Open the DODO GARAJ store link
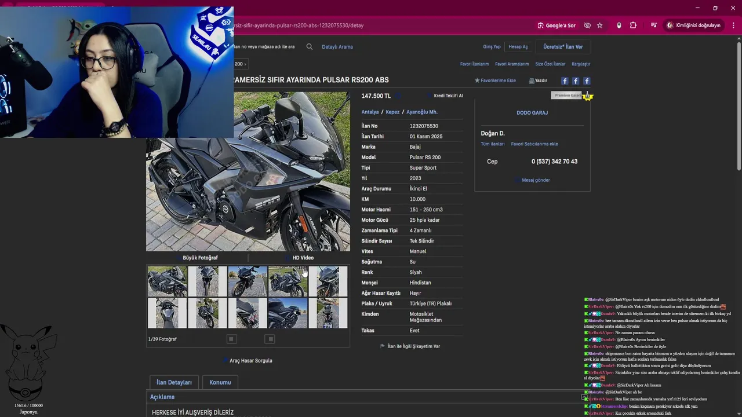 tap(532, 113)
